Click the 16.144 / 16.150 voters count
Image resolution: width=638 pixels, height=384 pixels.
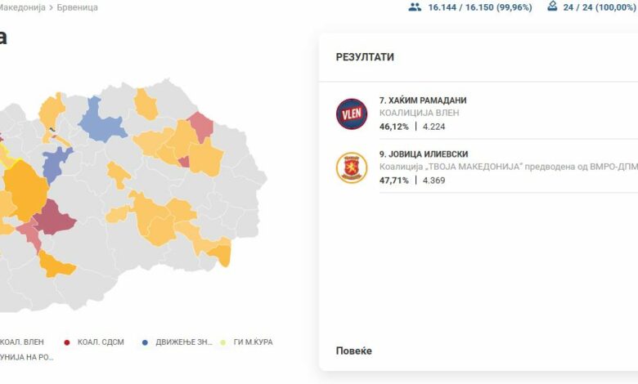(479, 7)
